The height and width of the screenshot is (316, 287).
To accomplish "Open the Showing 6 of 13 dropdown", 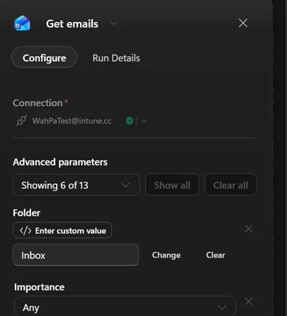I will tap(77, 185).
